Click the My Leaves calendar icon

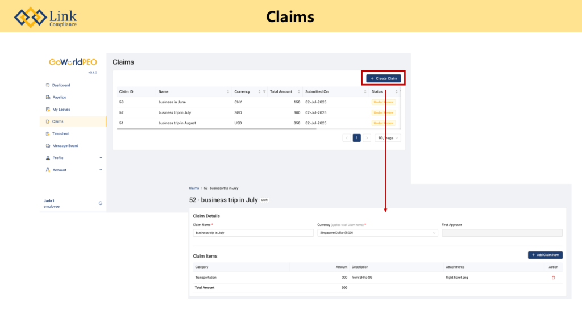pyautogui.click(x=48, y=110)
